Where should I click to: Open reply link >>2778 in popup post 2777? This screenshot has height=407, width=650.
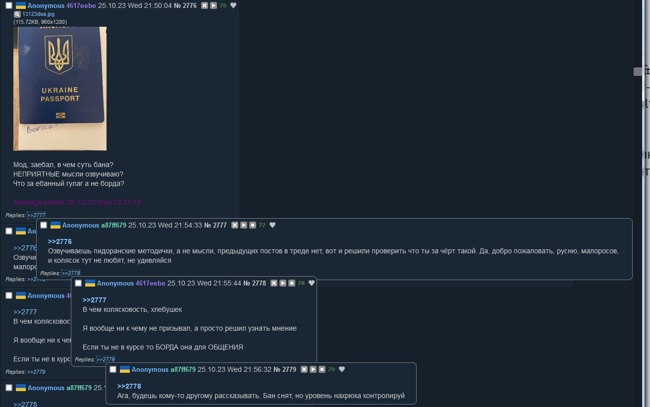[71, 273]
